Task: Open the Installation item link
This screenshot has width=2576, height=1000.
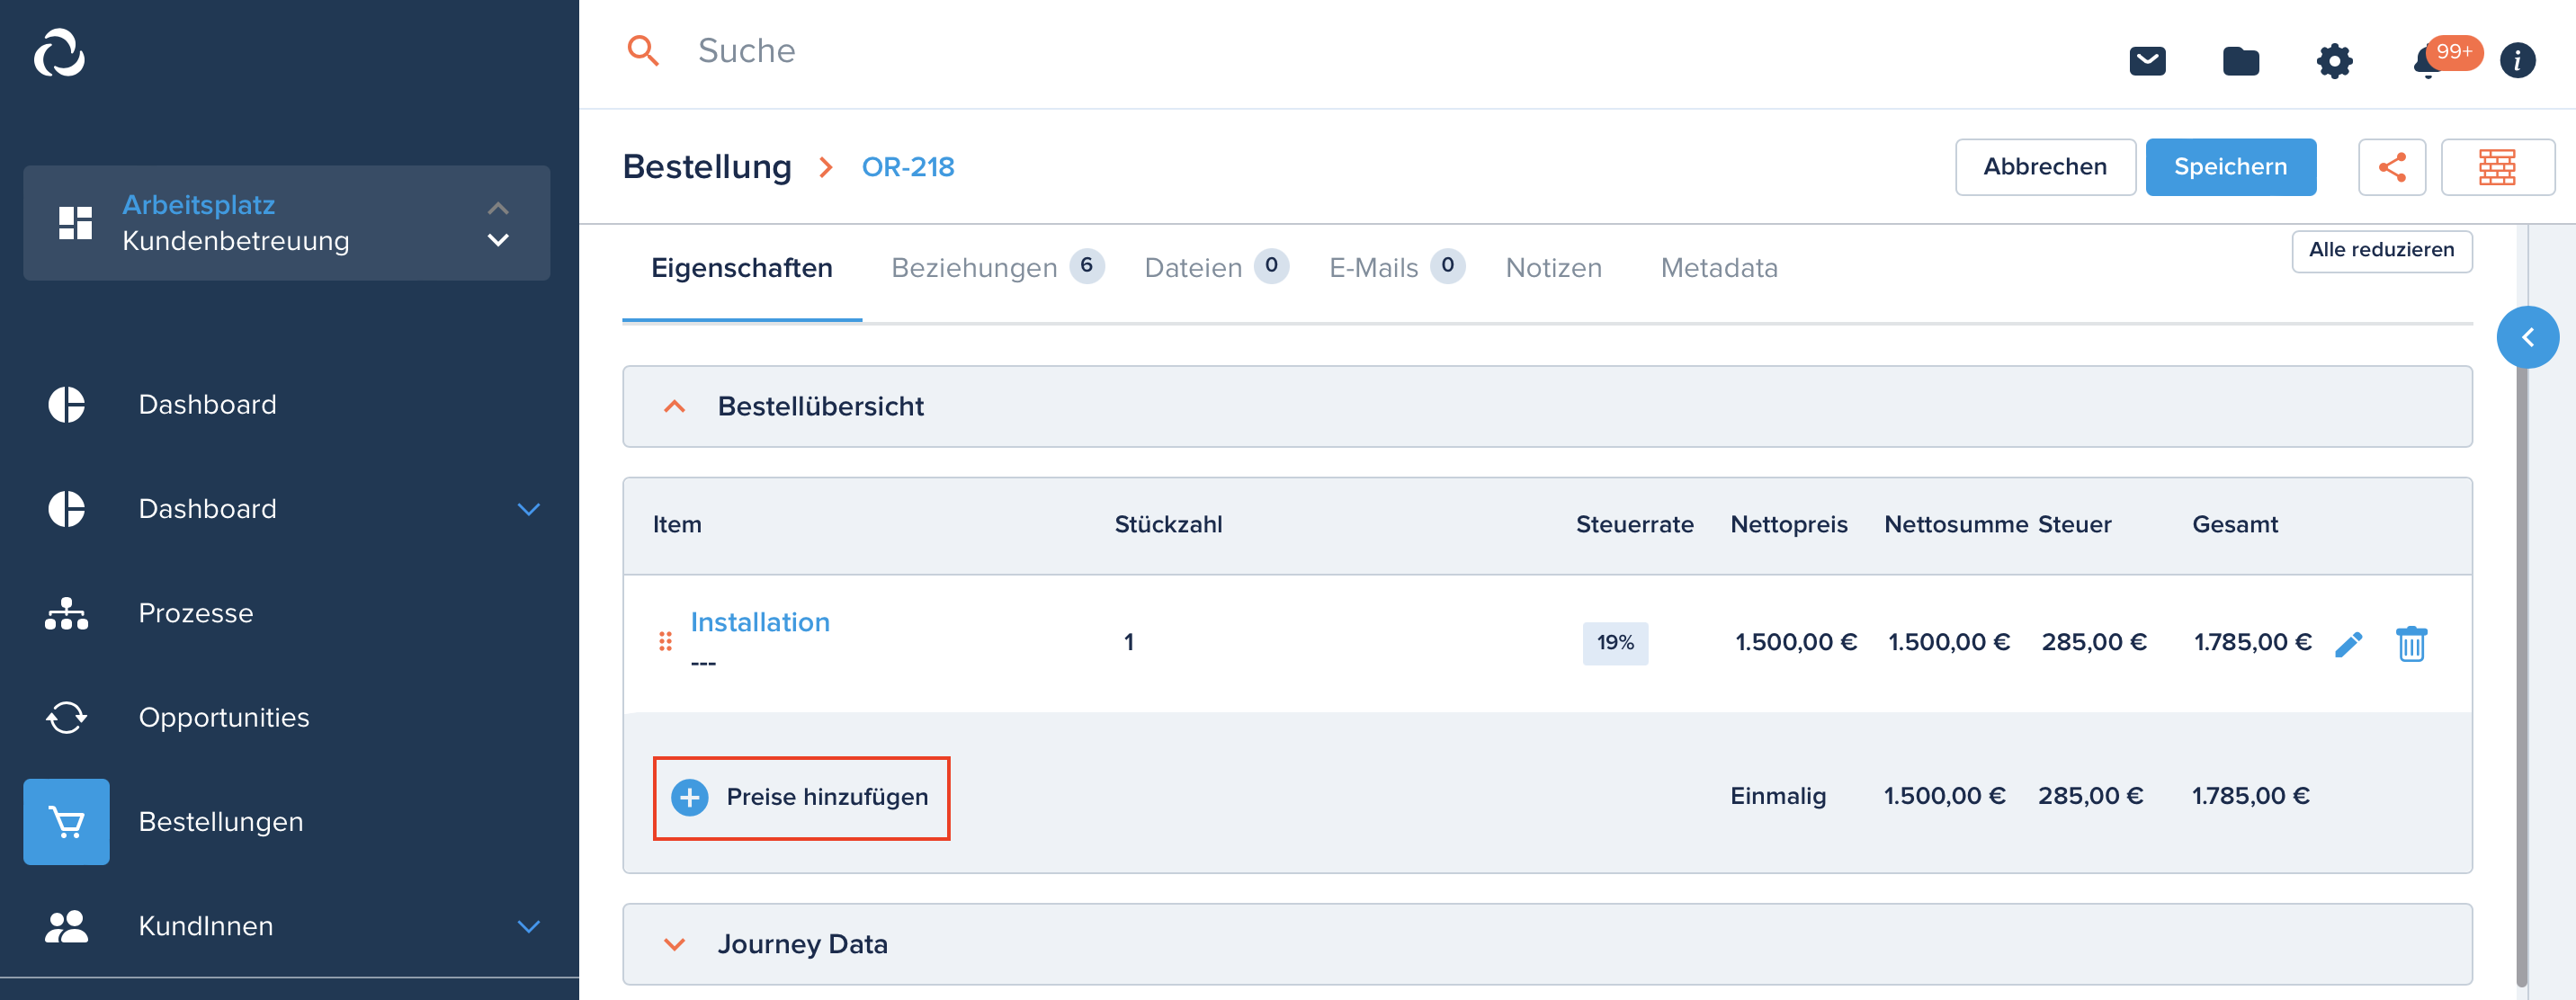Action: [x=760, y=622]
